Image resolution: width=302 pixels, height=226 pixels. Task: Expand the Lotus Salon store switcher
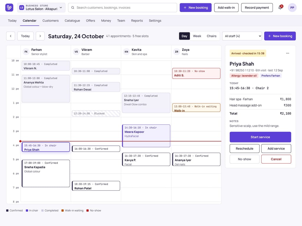tap(41, 7)
